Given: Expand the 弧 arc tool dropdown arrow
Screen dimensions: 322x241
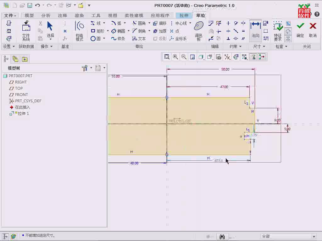Looking at the screenshot, I should [x=125, y=23].
